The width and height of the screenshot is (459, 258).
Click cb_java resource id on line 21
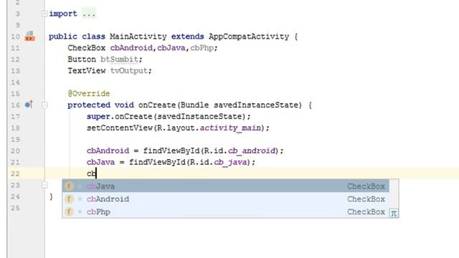[x=230, y=163]
